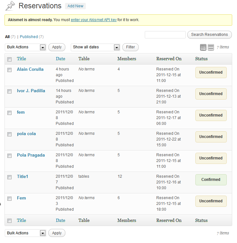Switch to excerpt view icon

tap(211, 47)
